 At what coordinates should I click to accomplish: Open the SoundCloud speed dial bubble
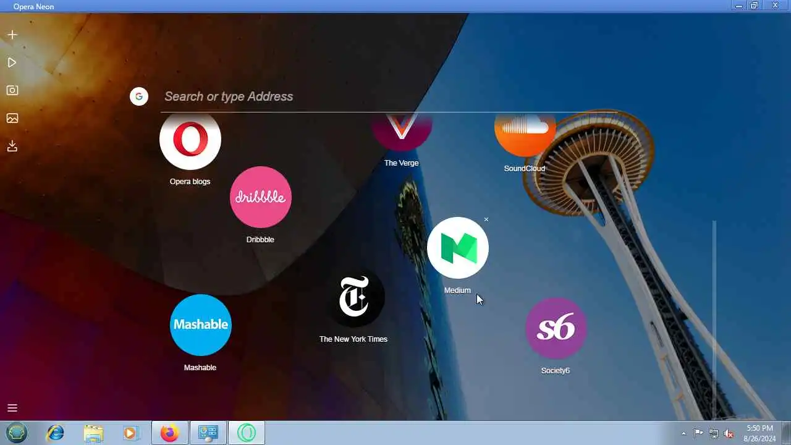[525, 134]
